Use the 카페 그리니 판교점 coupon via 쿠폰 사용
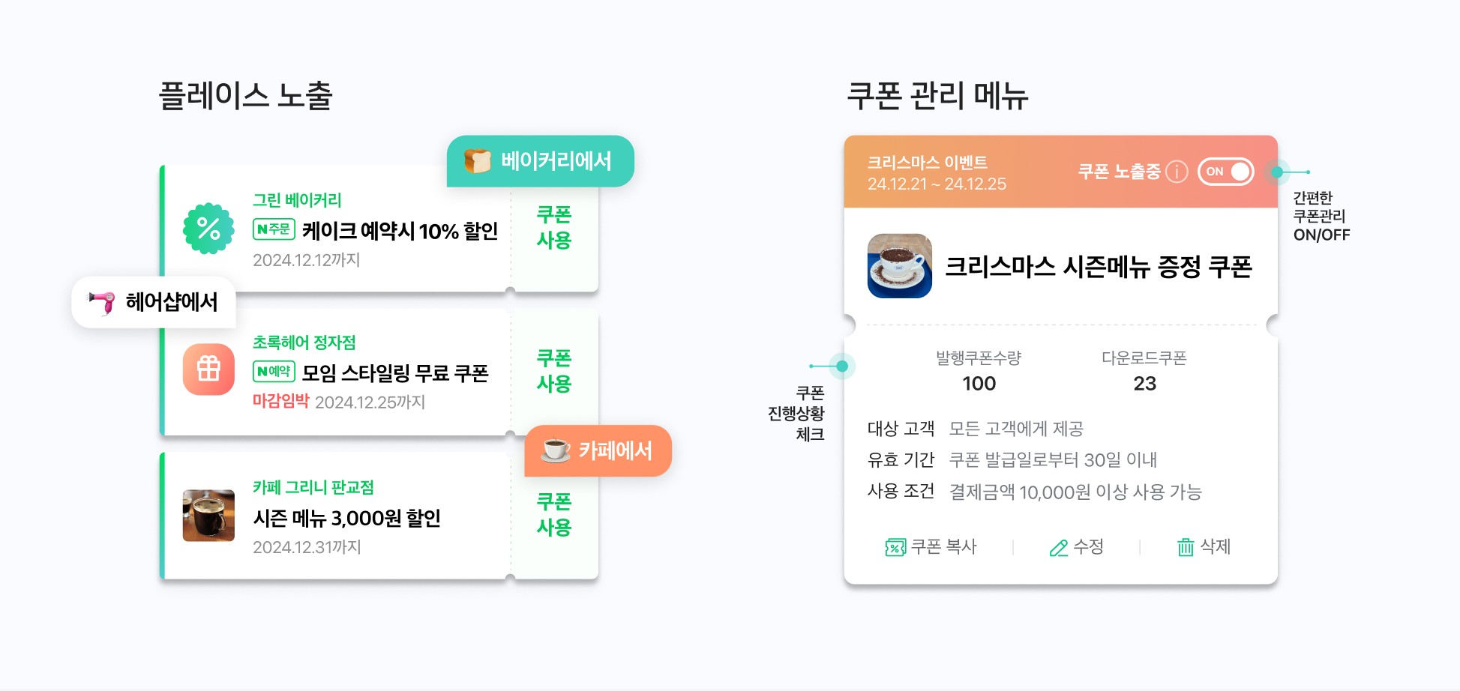This screenshot has width=1460, height=691. pos(554,515)
